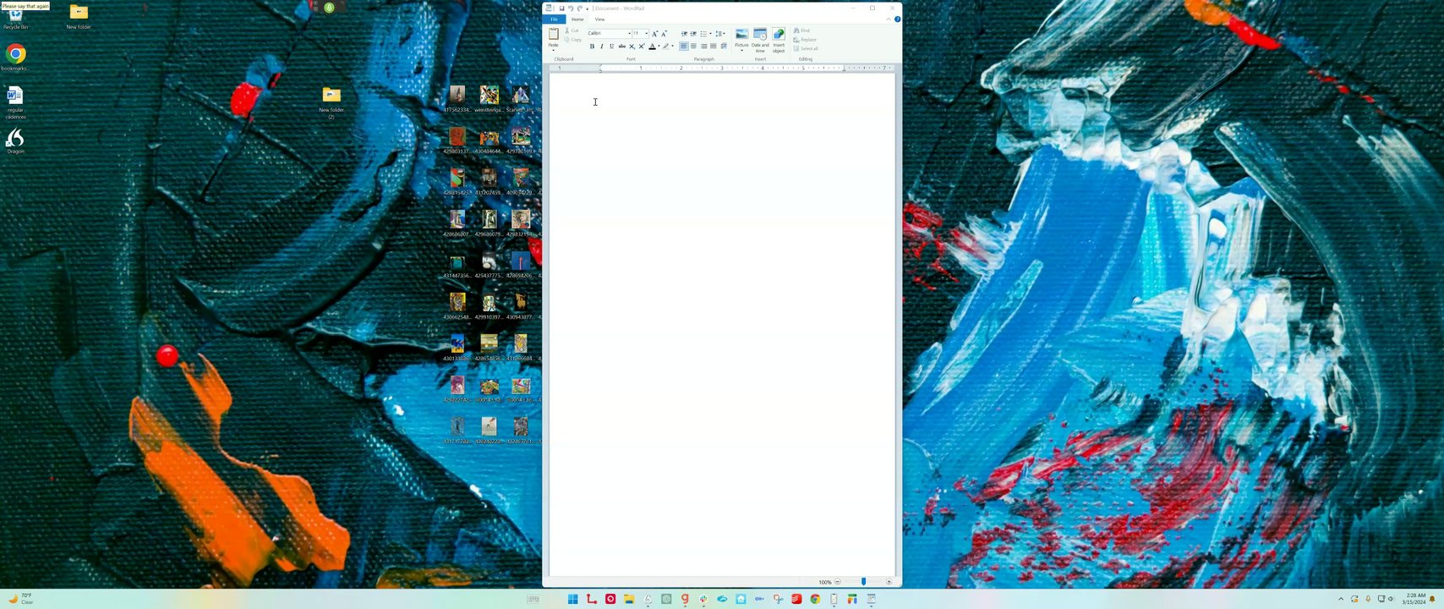Expand the text color dropdown arrow
Viewport: 1444px width, 609px height.
pos(659,46)
